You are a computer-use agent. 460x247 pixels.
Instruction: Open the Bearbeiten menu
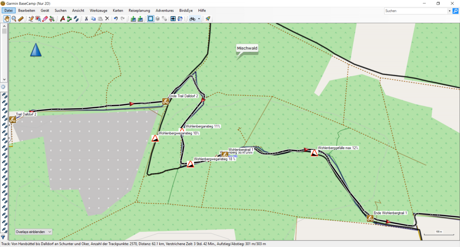[26, 11]
